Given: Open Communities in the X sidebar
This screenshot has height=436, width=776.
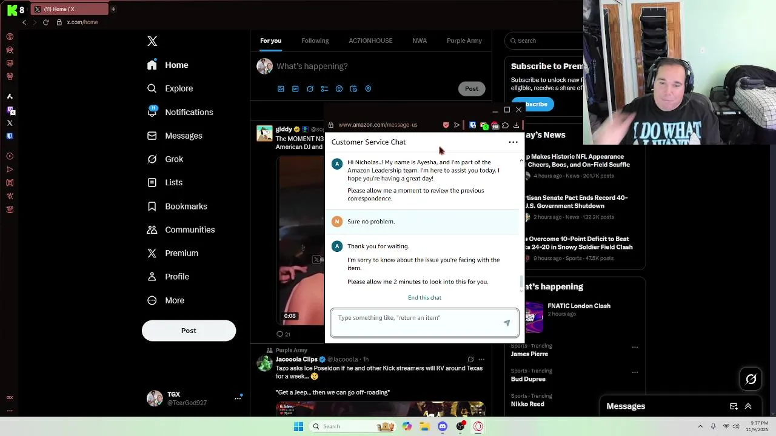Looking at the screenshot, I should [181, 230].
